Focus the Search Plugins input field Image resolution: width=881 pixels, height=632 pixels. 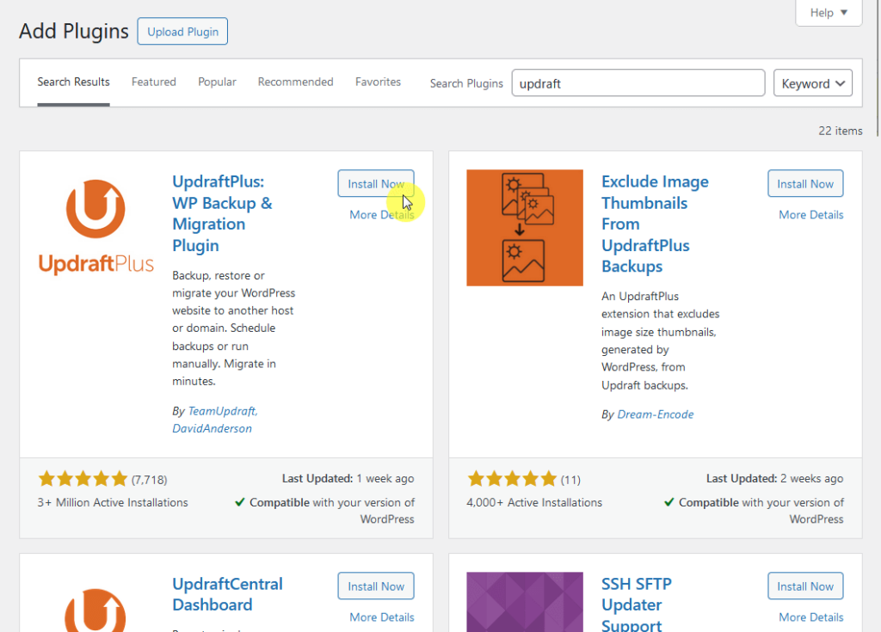638,83
